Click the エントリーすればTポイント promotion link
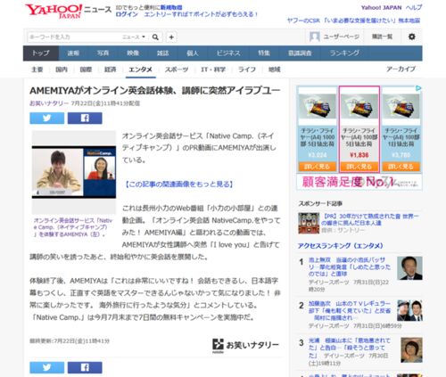 click(x=201, y=14)
